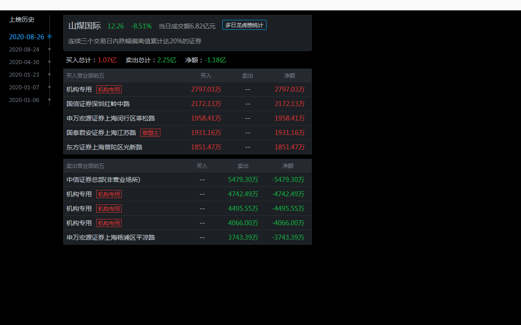
Task: Click 机构专用 tag in 2797.03万 buy row
Action: click(109, 90)
